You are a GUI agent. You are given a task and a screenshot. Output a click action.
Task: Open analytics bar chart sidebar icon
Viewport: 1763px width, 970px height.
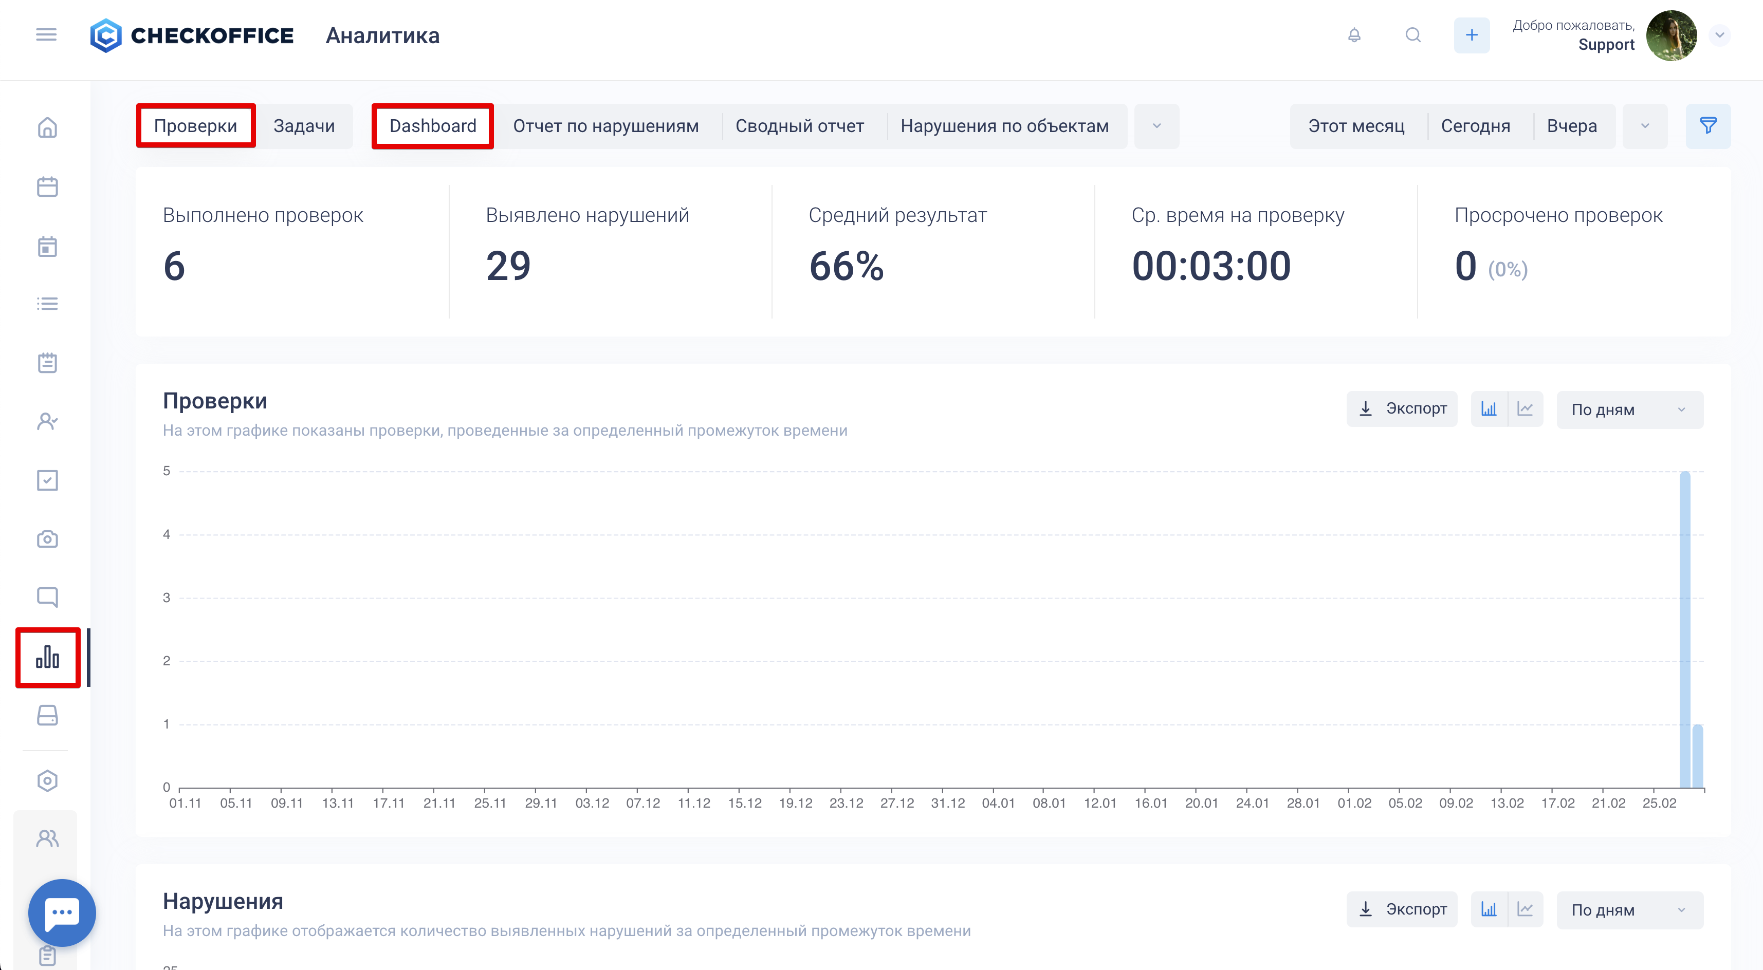pyautogui.click(x=47, y=658)
